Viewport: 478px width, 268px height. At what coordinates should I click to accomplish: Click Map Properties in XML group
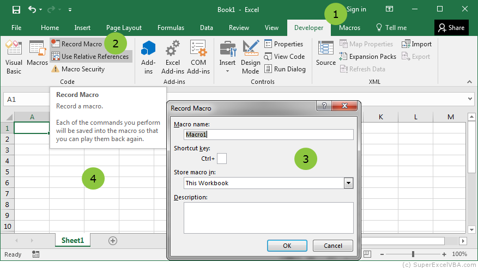(x=366, y=44)
